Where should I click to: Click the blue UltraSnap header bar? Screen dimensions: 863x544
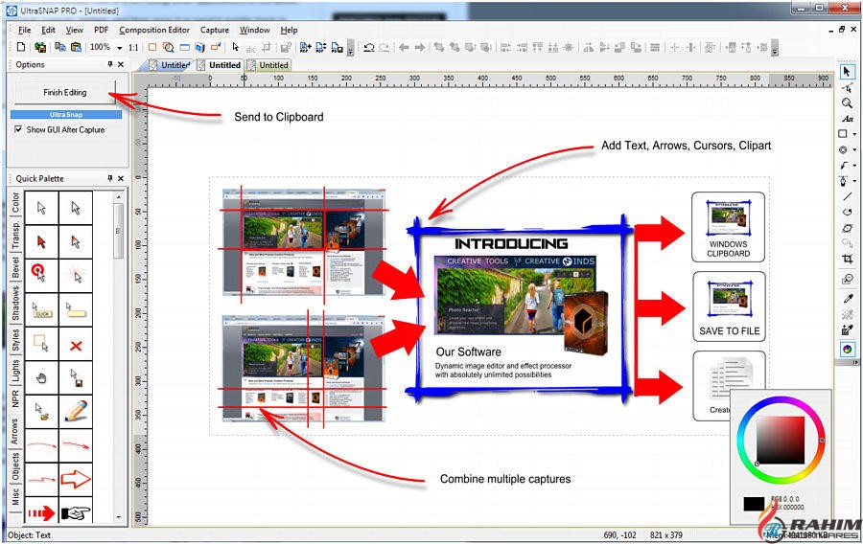pyautogui.click(x=66, y=114)
